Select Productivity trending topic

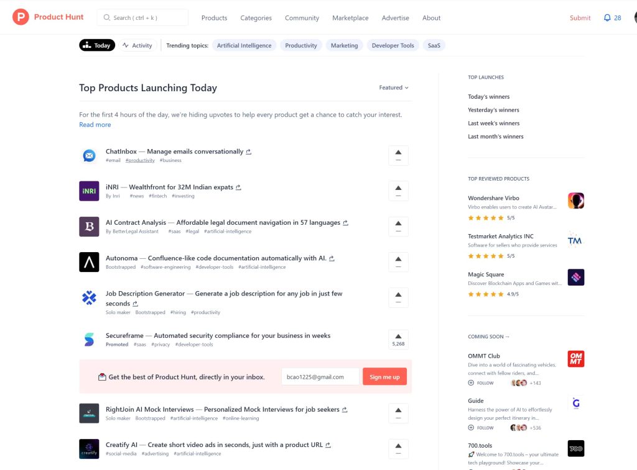(x=301, y=45)
